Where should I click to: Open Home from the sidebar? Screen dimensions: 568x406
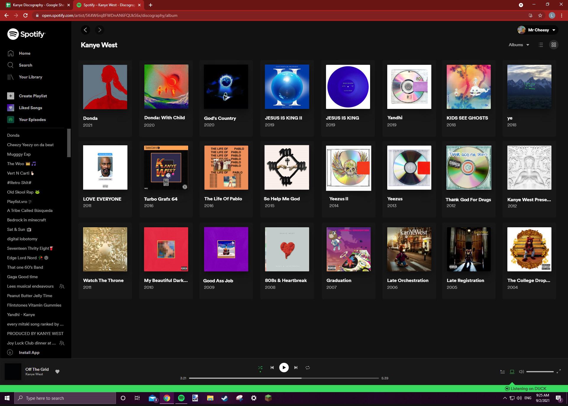(25, 53)
